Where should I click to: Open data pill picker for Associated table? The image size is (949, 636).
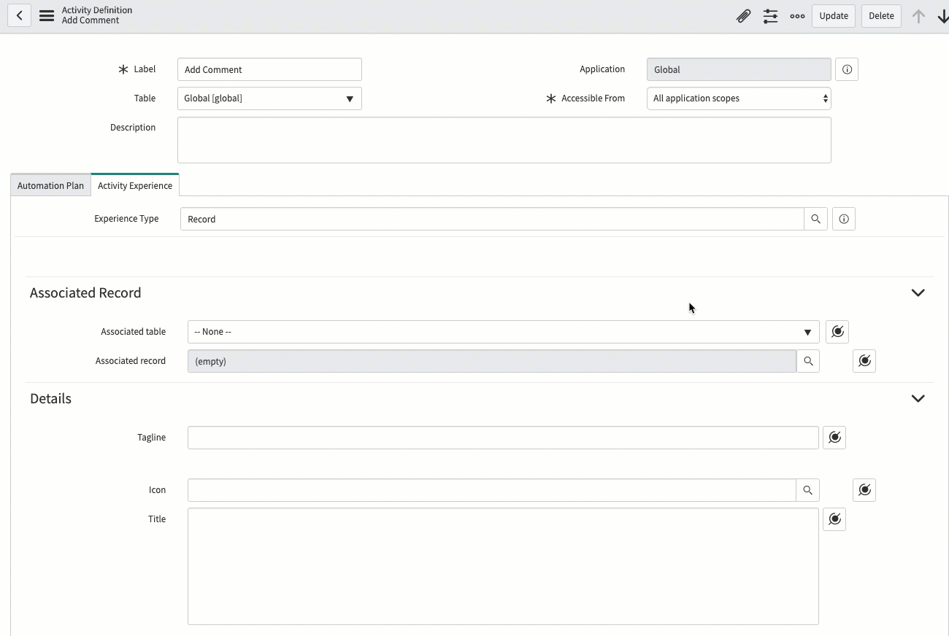point(837,332)
